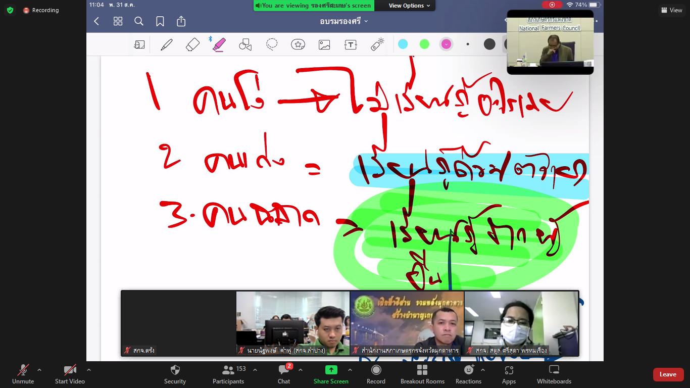Open the shapes tool

[245, 44]
